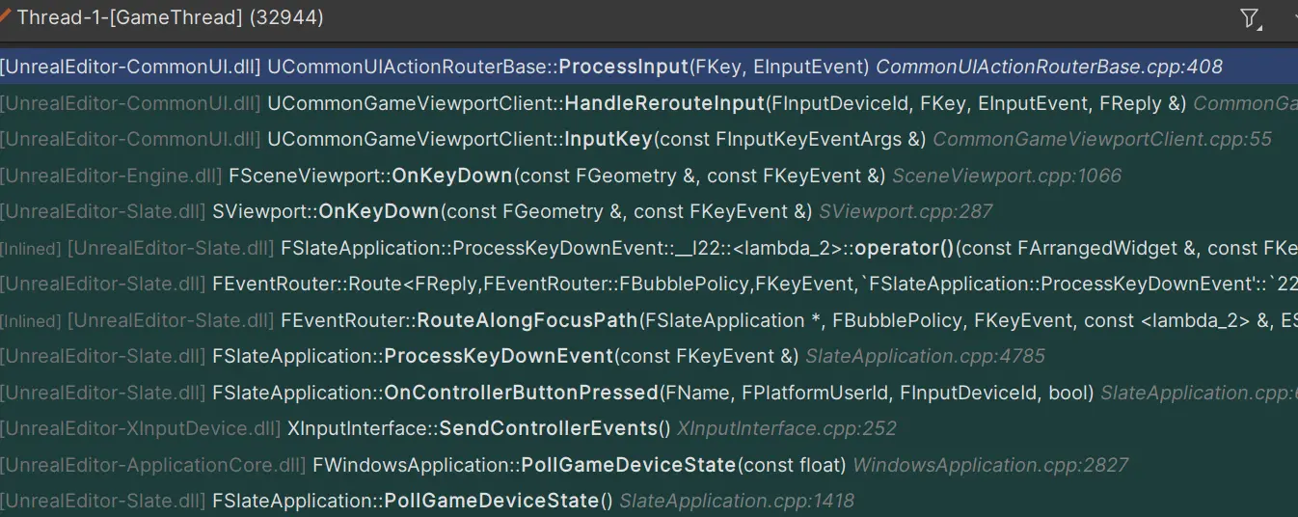Open the stack frames filter options

[x=1251, y=18]
